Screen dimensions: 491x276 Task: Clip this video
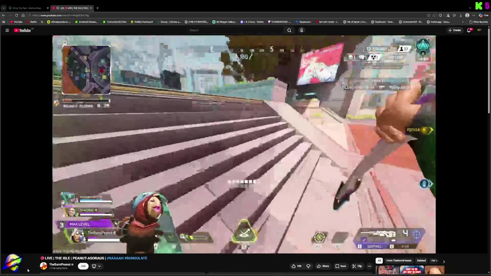point(357,266)
